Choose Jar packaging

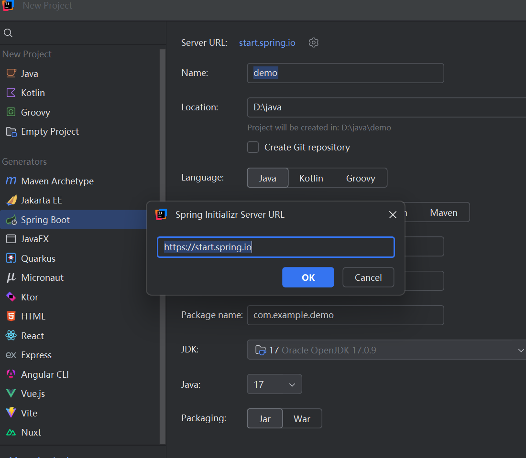(265, 418)
